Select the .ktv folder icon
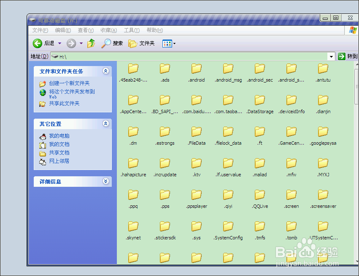 tap(197, 163)
